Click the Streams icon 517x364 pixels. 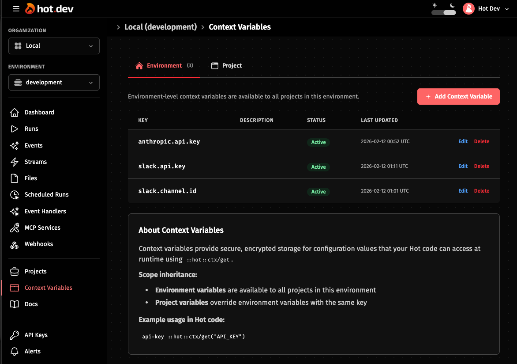(x=14, y=162)
